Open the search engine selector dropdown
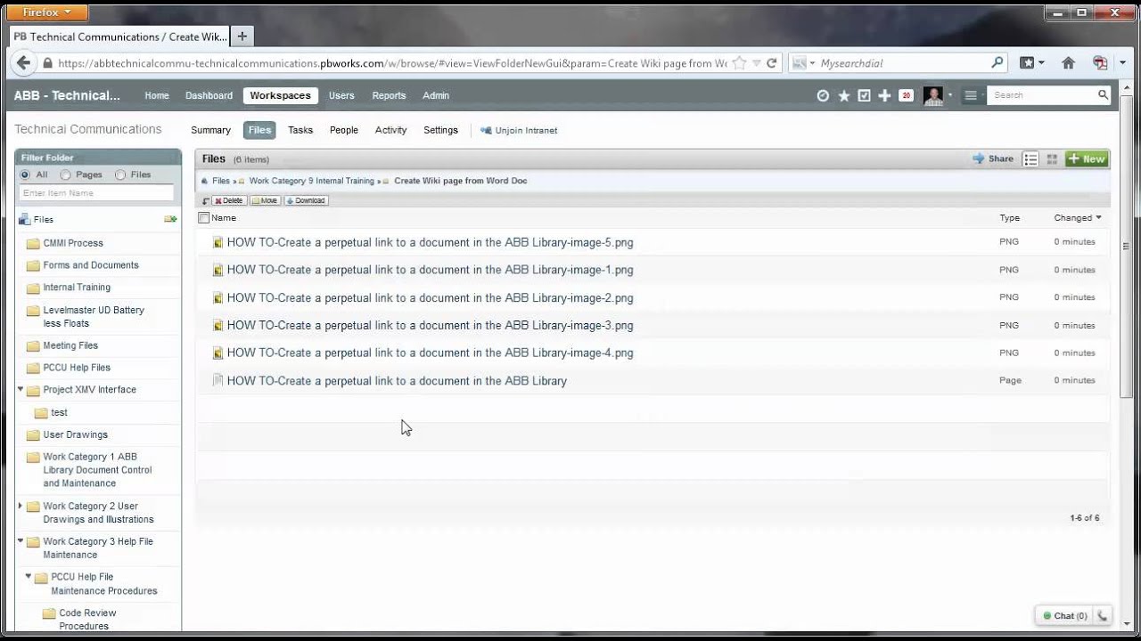The image size is (1141, 641). (x=801, y=63)
